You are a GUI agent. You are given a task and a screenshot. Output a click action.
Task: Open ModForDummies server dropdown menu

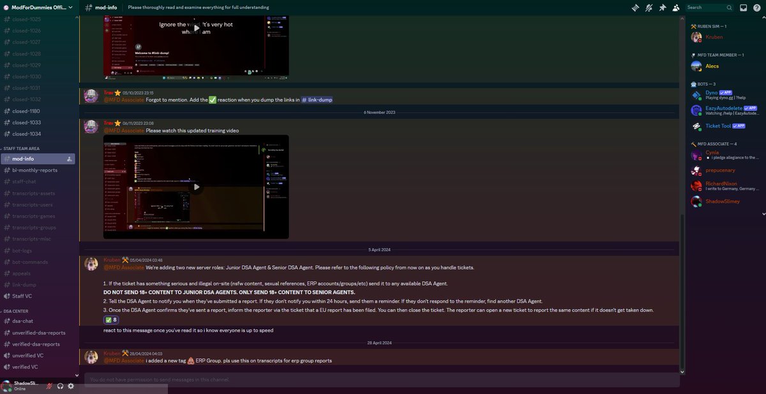tap(38, 8)
